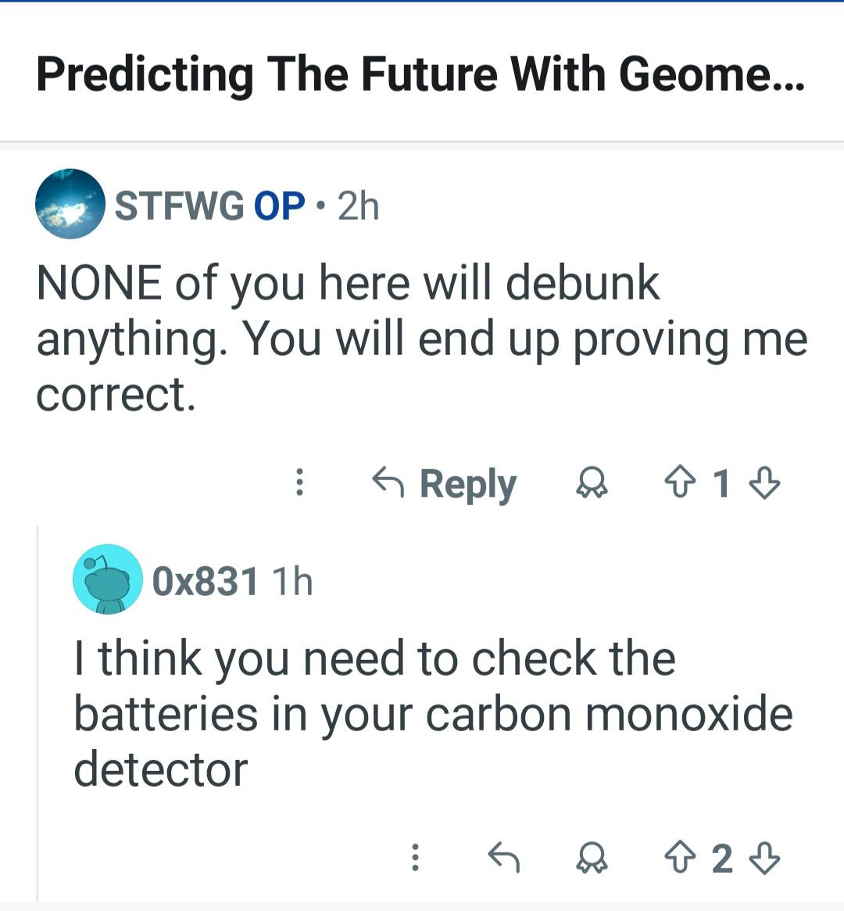Tap the post title "Predicting The Future With Geome..."

(420, 74)
